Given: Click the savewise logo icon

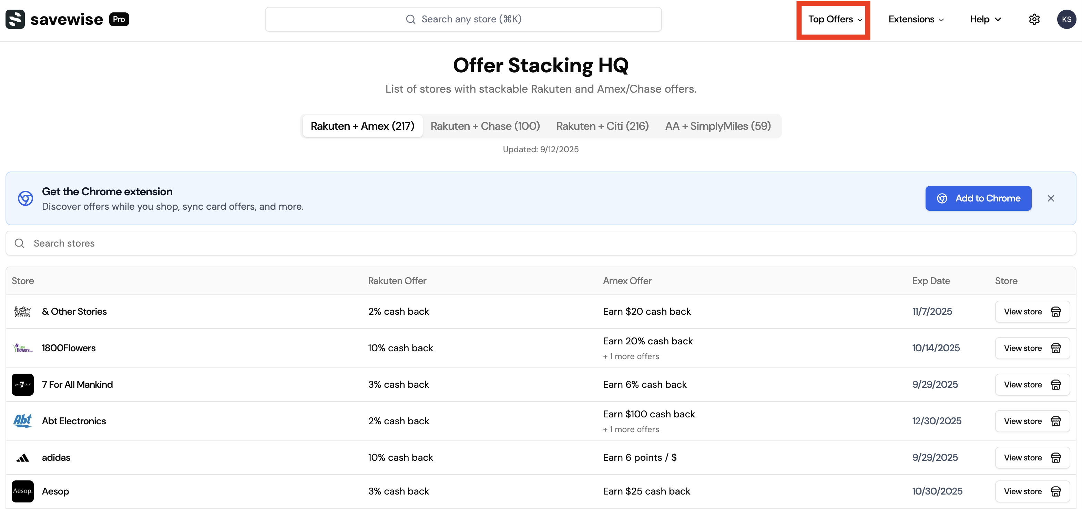Looking at the screenshot, I should click(15, 19).
